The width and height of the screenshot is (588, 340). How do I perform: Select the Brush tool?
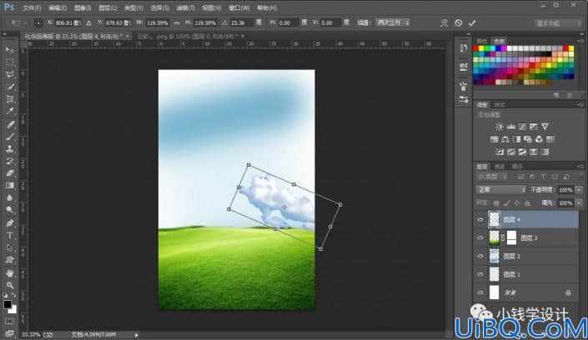click(x=9, y=137)
